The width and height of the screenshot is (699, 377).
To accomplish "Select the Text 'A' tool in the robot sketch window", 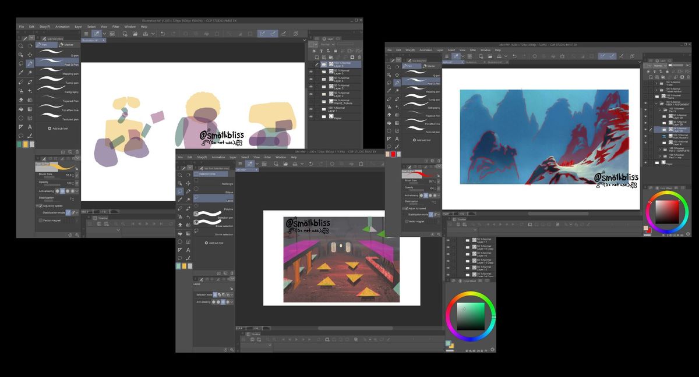I will [x=30, y=126].
